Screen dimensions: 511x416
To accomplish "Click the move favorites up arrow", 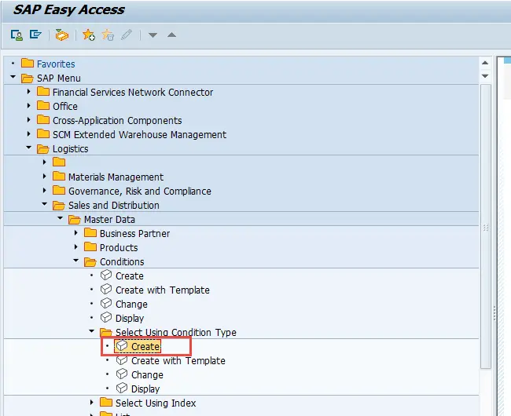I will (171, 35).
